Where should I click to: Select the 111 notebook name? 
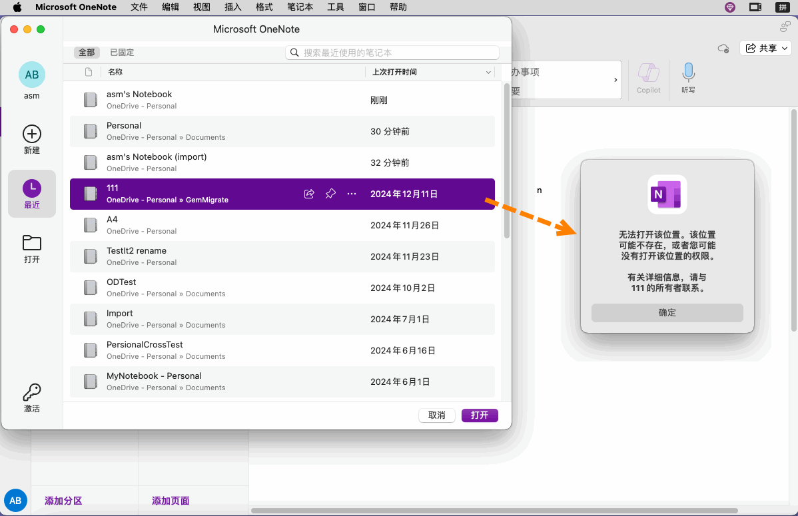pos(113,188)
